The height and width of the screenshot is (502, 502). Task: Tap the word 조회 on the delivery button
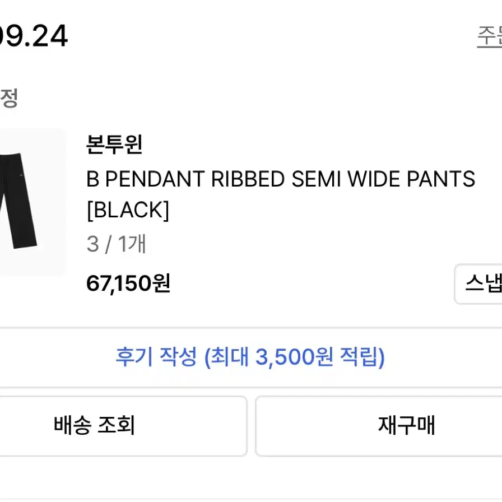(x=116, y=425)
